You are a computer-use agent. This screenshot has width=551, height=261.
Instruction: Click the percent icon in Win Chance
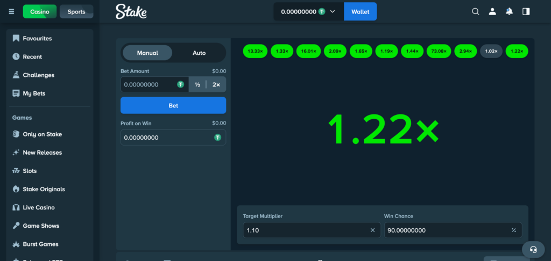click(513, 230)
